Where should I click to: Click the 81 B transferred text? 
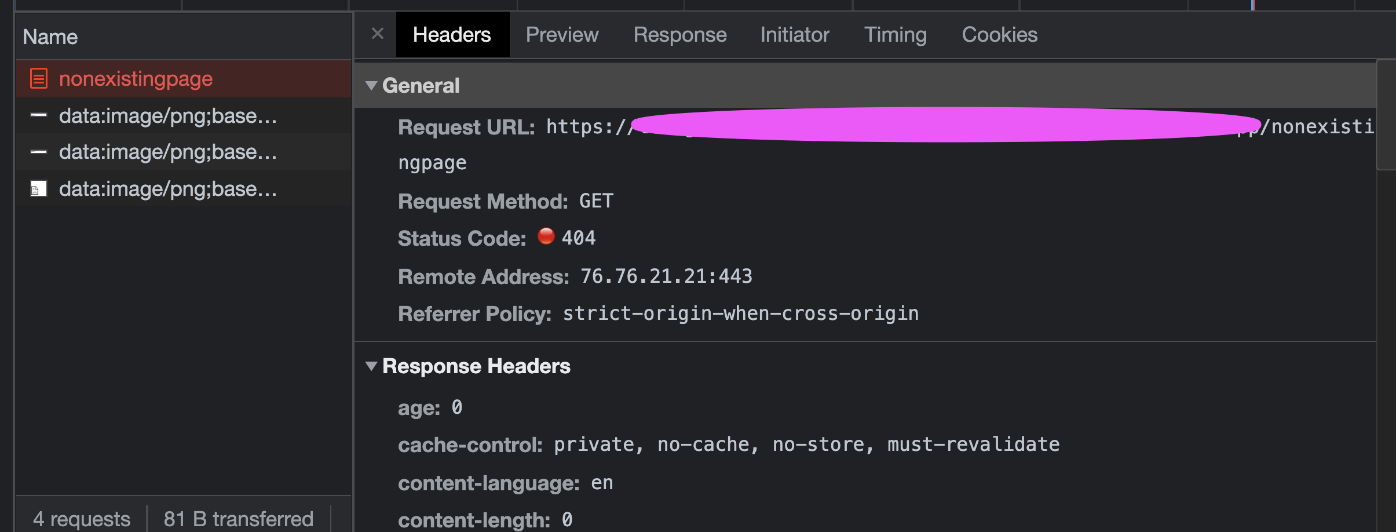point(239,518)
